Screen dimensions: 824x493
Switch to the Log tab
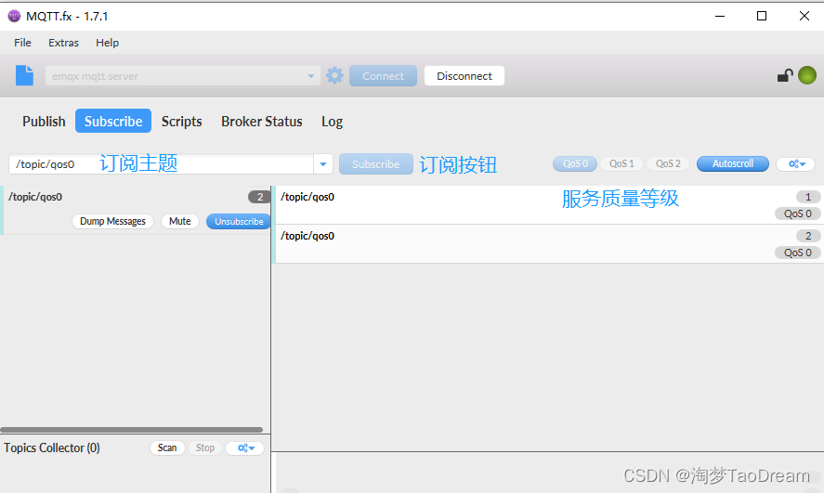[x=332, y=122]
